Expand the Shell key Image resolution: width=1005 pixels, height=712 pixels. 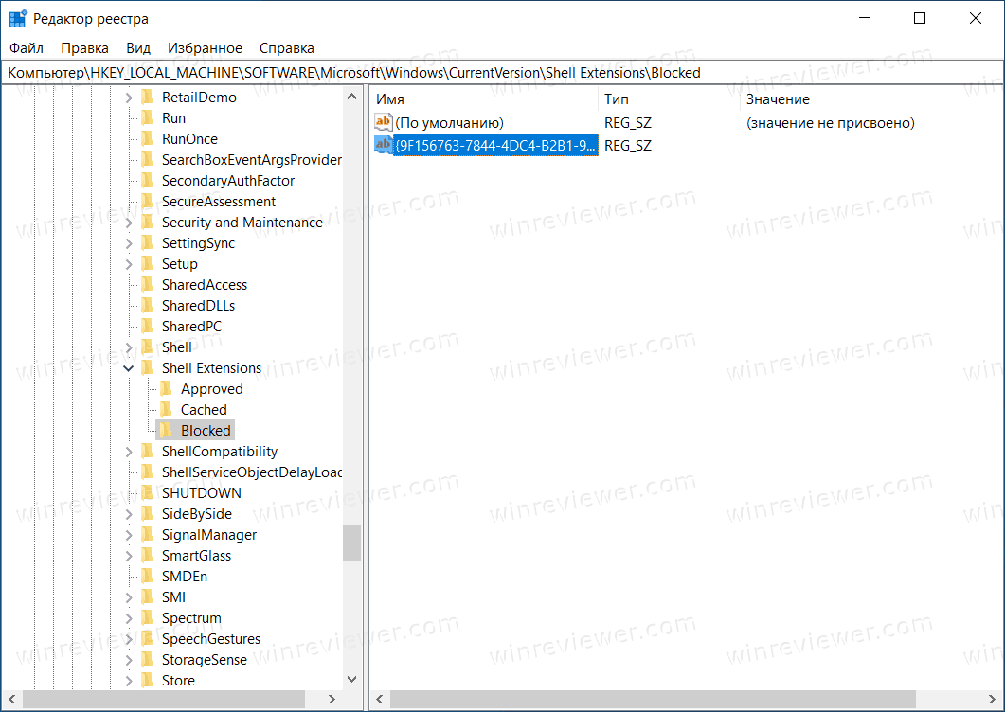coord(129,347)
